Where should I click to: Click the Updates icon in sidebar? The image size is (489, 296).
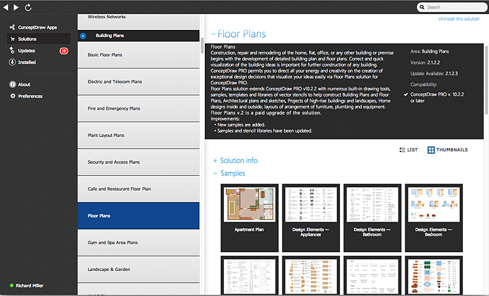[12, 50]
